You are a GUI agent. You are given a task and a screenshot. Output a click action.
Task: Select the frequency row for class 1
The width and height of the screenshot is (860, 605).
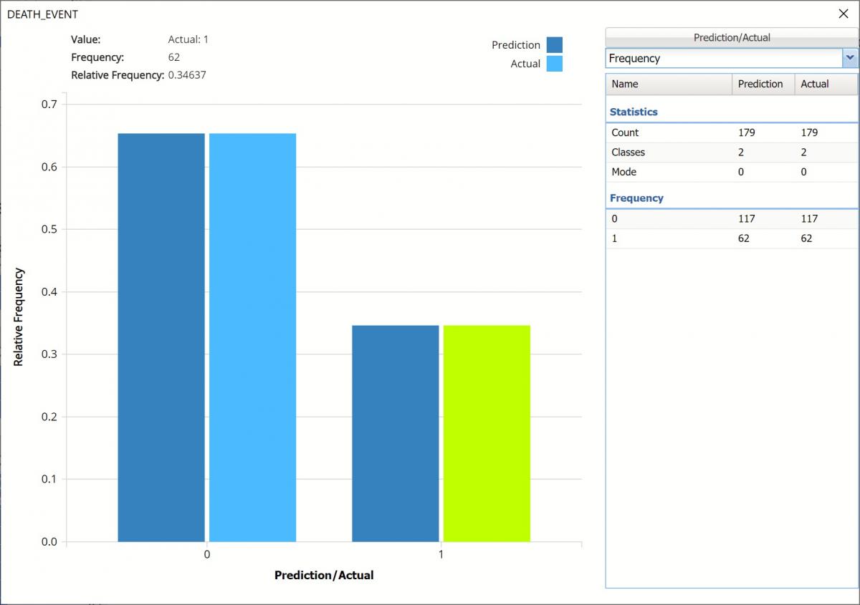(x=731, y=238)
